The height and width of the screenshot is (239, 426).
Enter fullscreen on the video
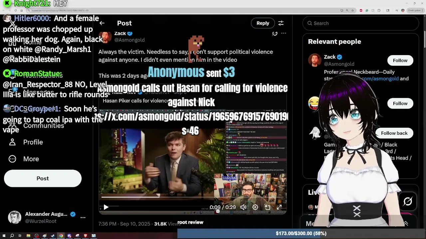click(x=279, y=207)
